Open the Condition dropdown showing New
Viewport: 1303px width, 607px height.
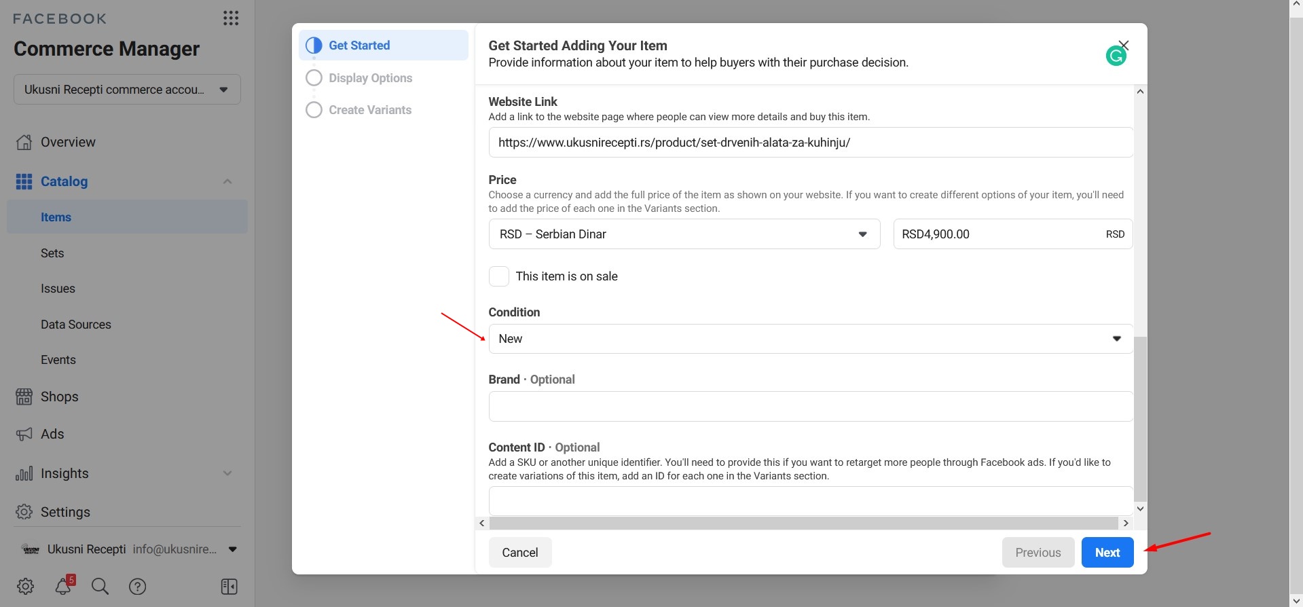click(x=810, y=339)
